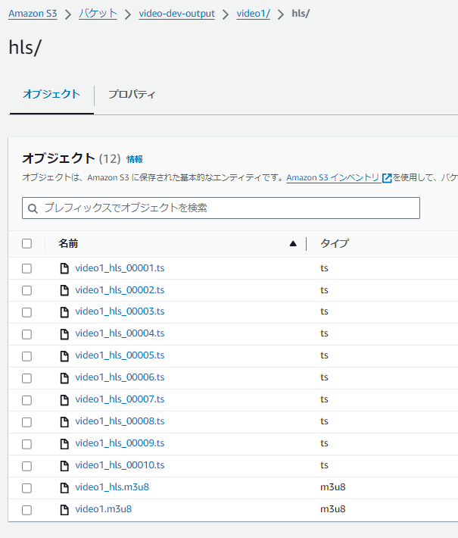
Task: Click the file icon beside video1_hls.m3u8
Action: pyautogui.click(x=64, y=488)
